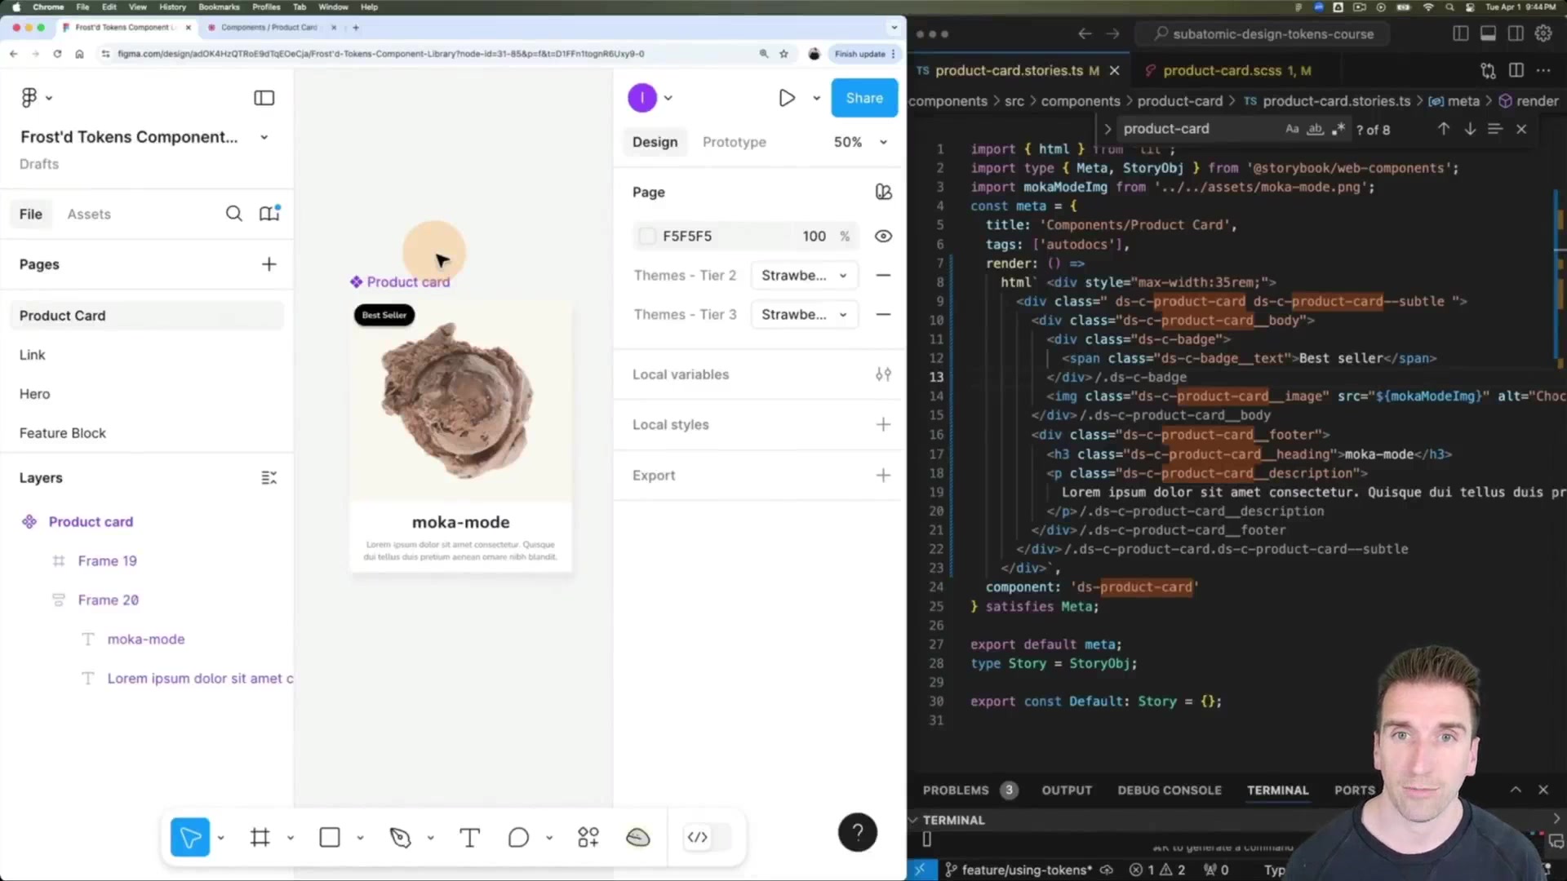1567x881 pixels.
Task: Click the search icon in the File panel
Action: [x=233, y=214]
